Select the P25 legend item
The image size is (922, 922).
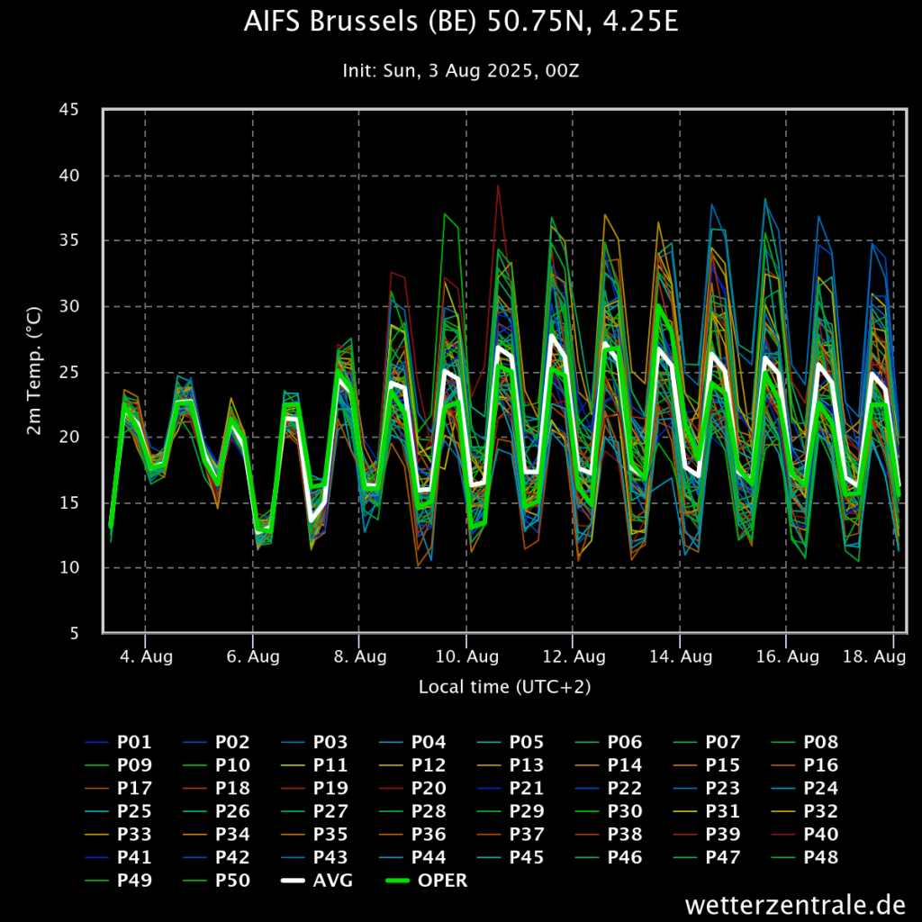[x=119, y=811]
